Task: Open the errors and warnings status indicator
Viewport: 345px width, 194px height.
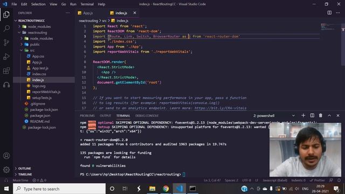Action: coord(39,181)
